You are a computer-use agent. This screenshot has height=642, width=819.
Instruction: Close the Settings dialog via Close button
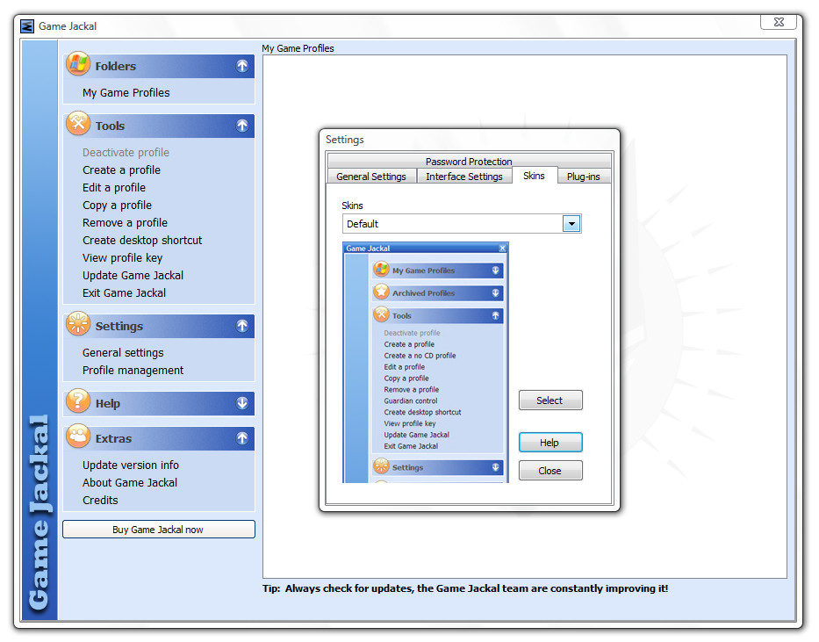(x=550, y=470)
